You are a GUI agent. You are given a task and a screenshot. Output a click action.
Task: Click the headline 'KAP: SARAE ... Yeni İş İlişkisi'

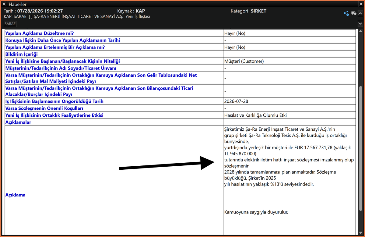pyautogui.click(x=77, y=16)
